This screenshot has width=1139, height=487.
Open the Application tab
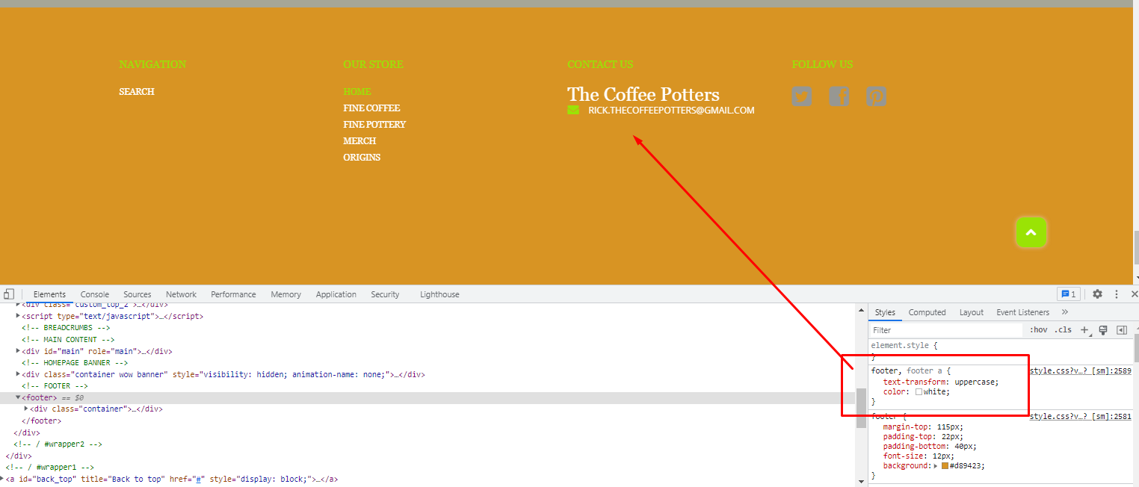pos(336,294)
